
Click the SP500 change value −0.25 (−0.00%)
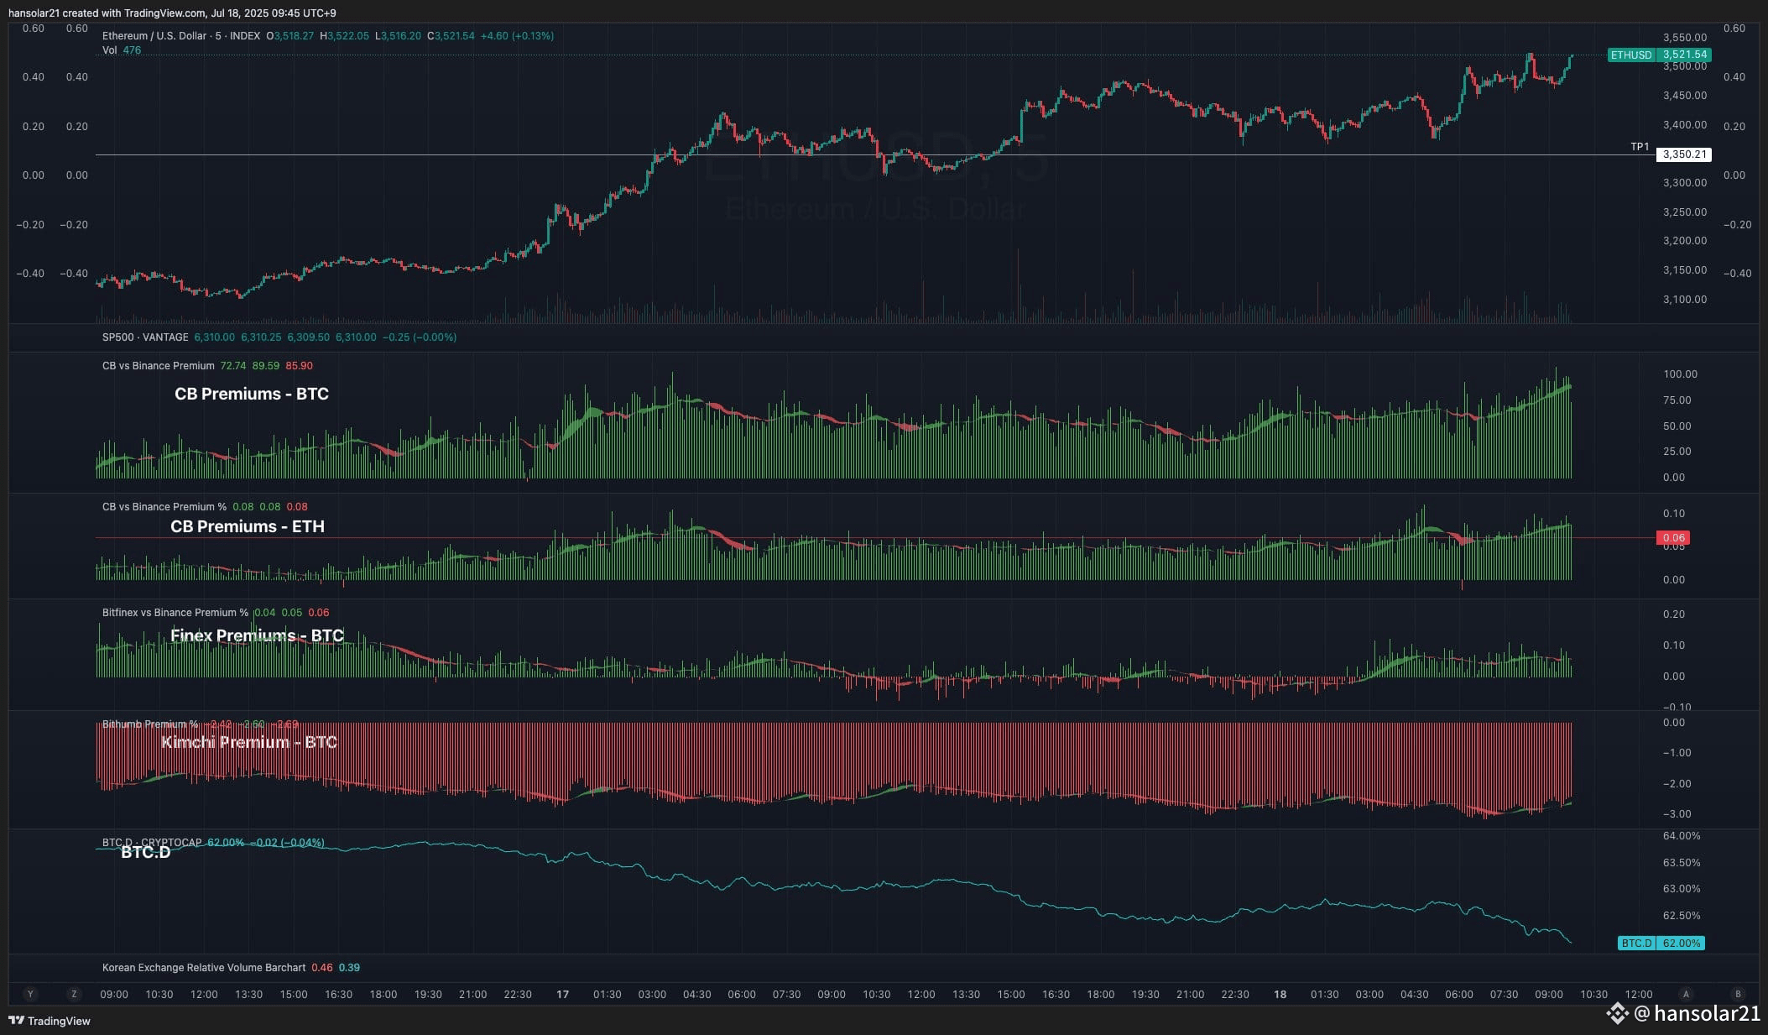pos(420,337)
